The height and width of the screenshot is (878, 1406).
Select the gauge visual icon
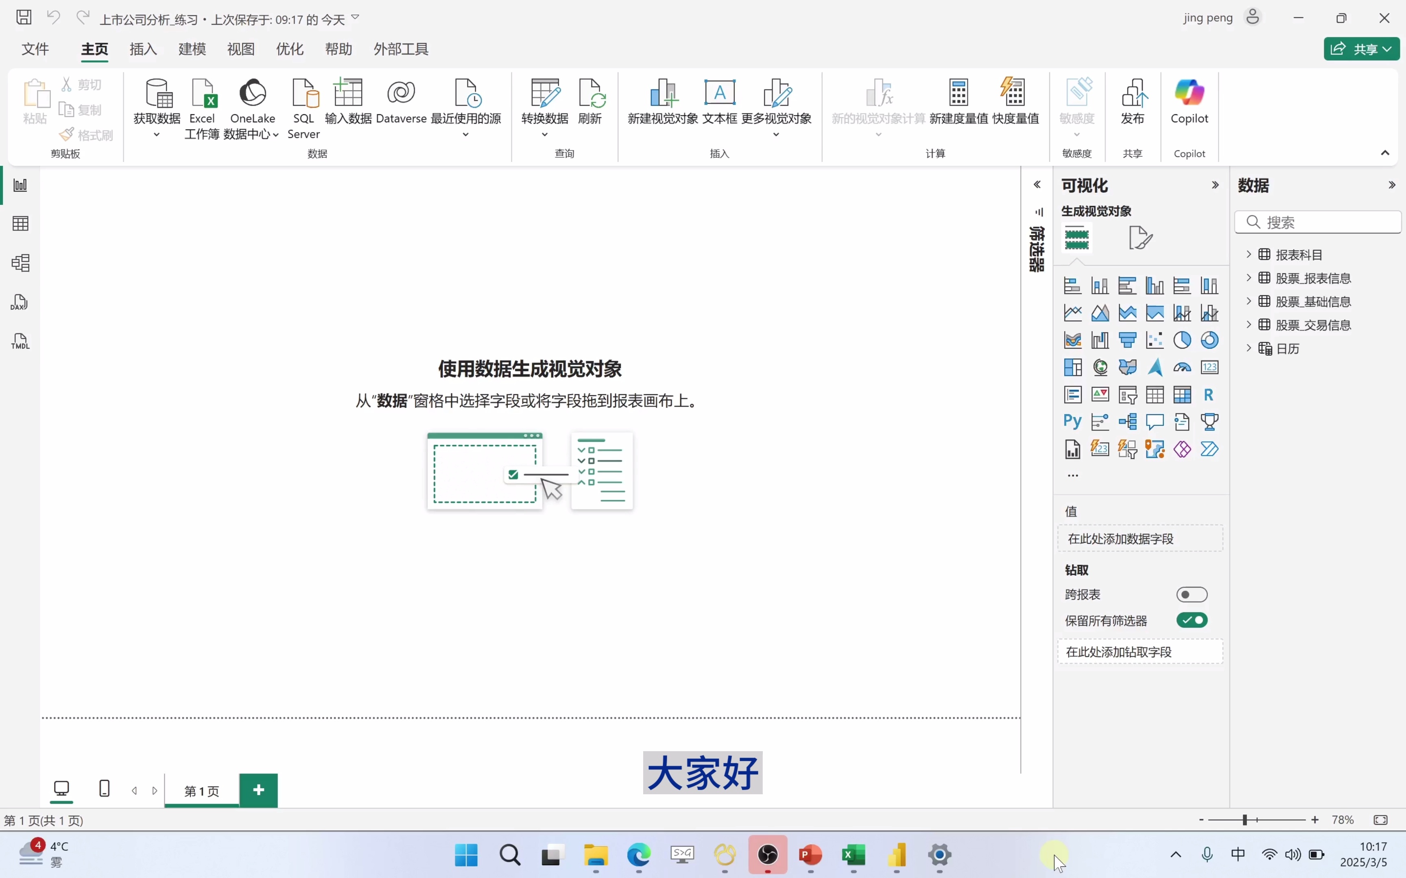1182,367
